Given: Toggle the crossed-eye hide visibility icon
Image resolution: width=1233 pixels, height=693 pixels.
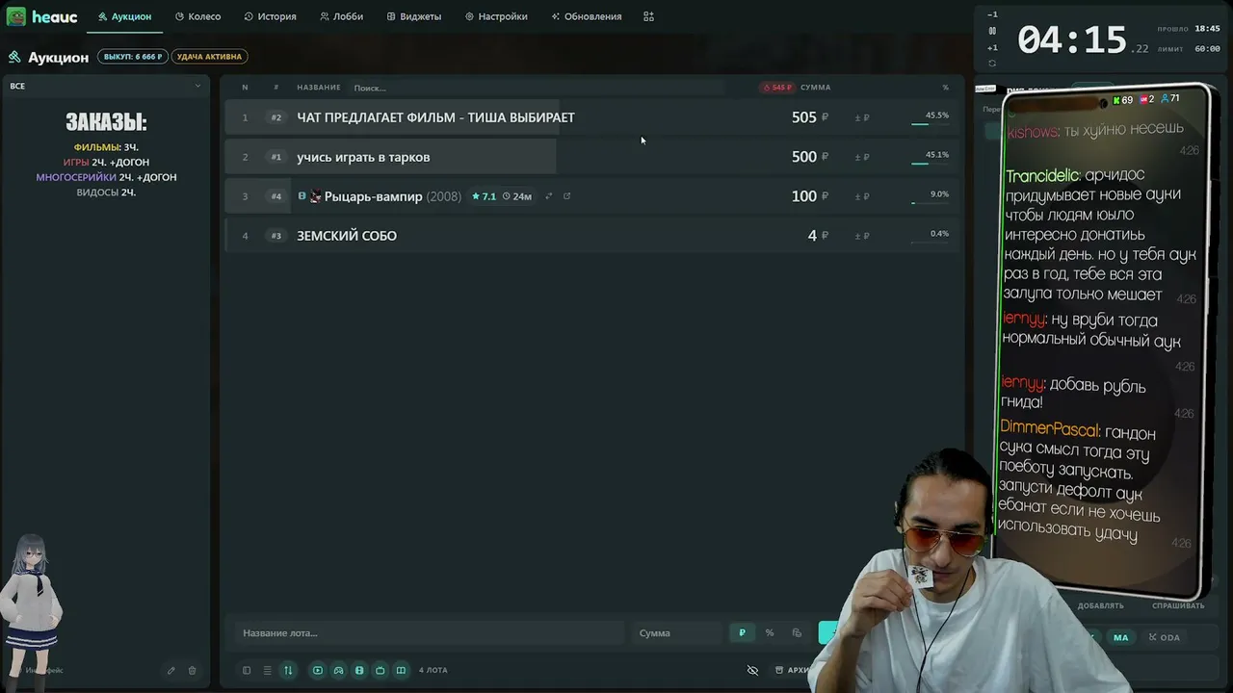Looking at the screenshot, I should pyautogui.click(x=753, y=670).
